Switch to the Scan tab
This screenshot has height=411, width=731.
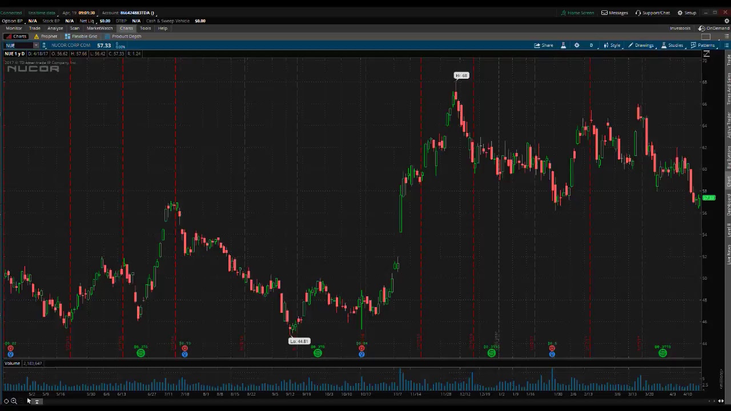pyautogui.click(x=75, y=28)
